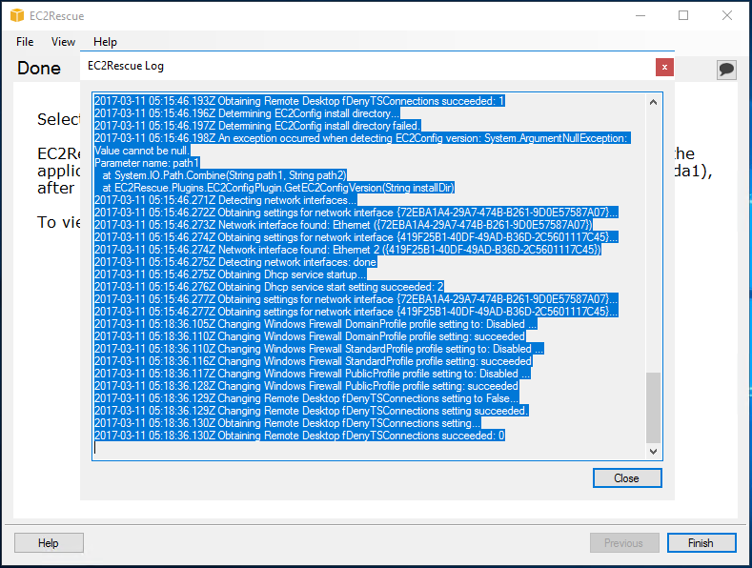Minimize the EC2Rescue window

point(640,15)
